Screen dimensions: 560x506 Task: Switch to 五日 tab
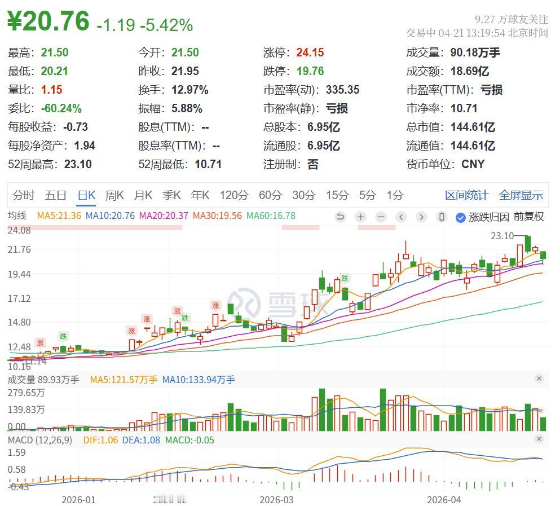pyautogui.click(x=55, y=195)
